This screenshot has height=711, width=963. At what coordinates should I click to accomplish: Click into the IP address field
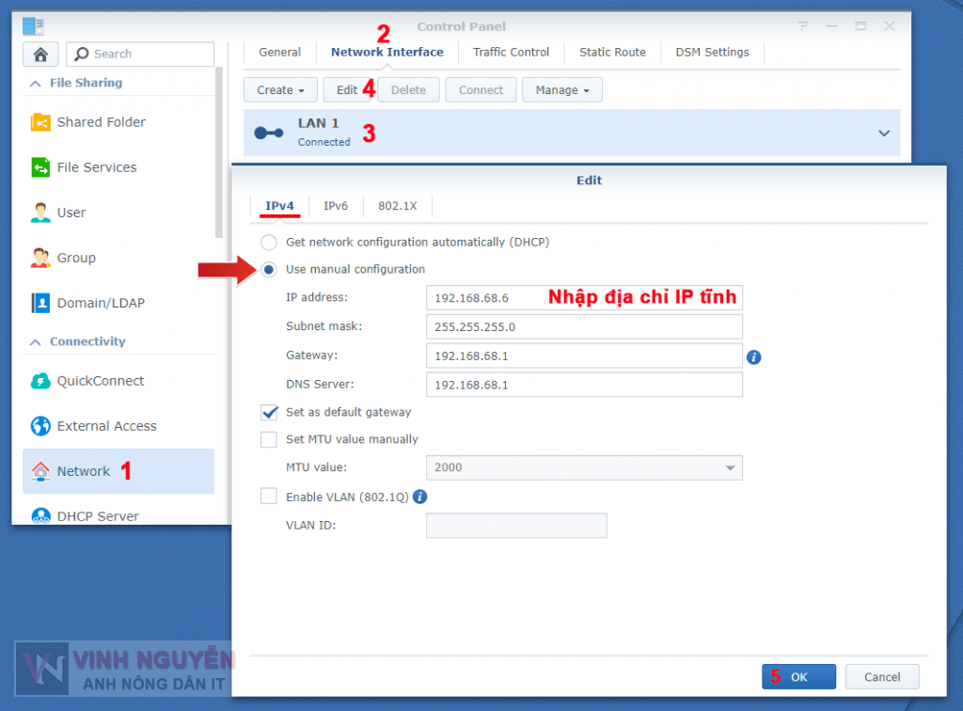pos(583,298)
